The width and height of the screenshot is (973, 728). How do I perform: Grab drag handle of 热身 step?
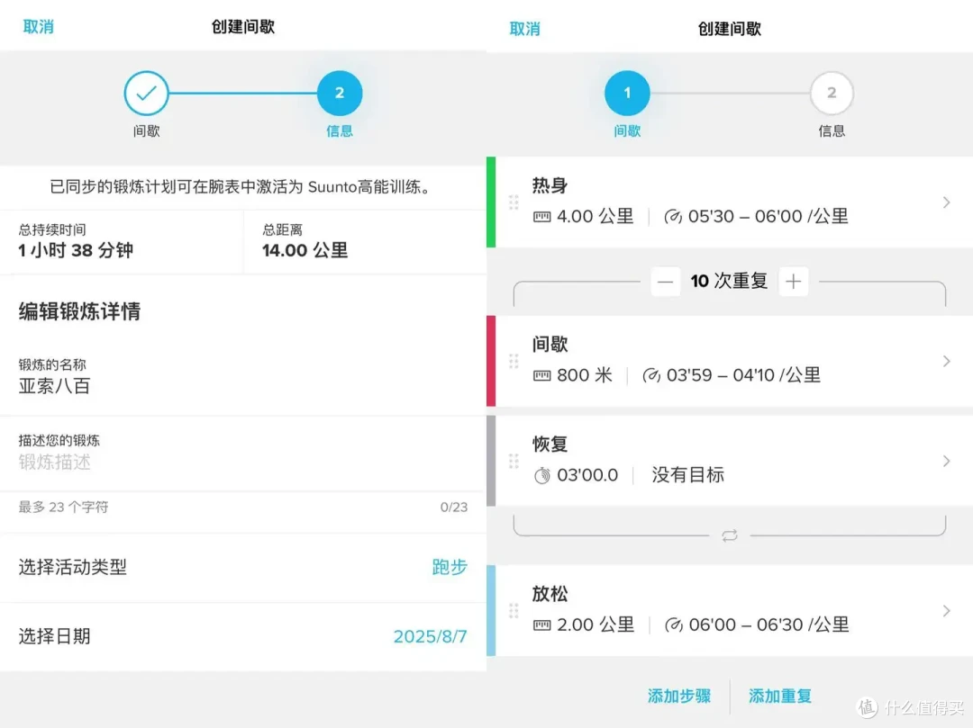tap(514, 202)
